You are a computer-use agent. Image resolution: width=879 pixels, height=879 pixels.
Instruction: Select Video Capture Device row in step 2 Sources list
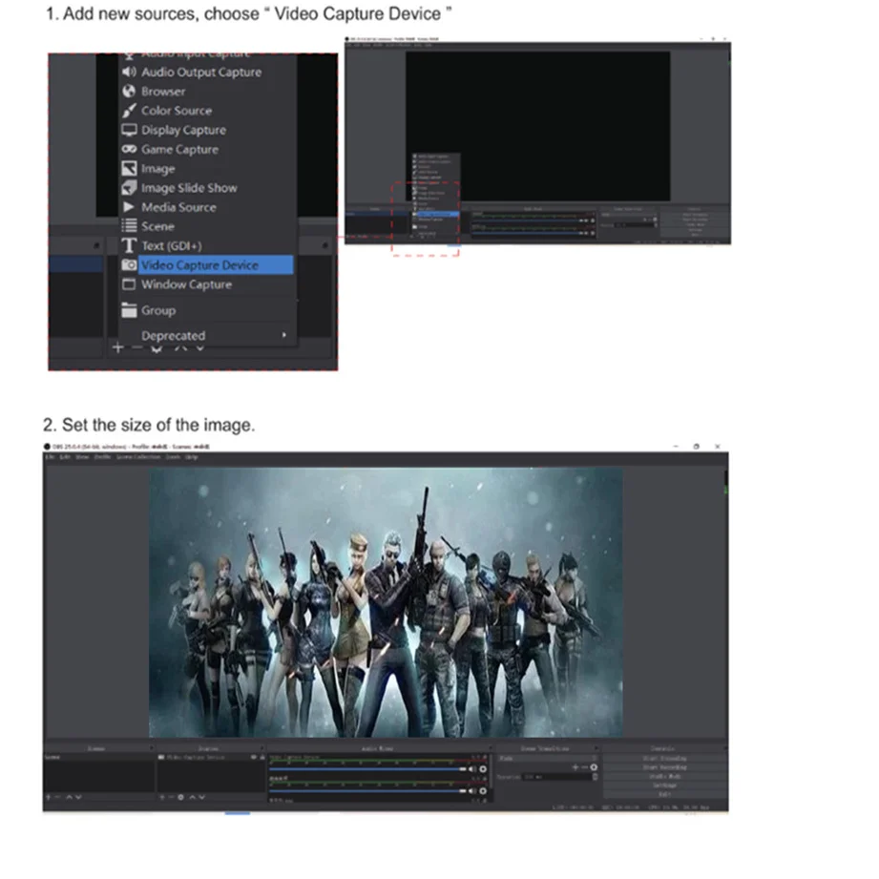click(x=211, y=757)
